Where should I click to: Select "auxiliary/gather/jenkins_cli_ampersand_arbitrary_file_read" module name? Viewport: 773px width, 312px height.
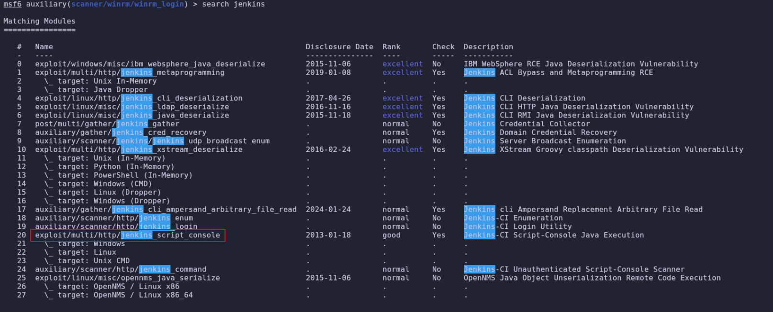(x=166, y=210)
